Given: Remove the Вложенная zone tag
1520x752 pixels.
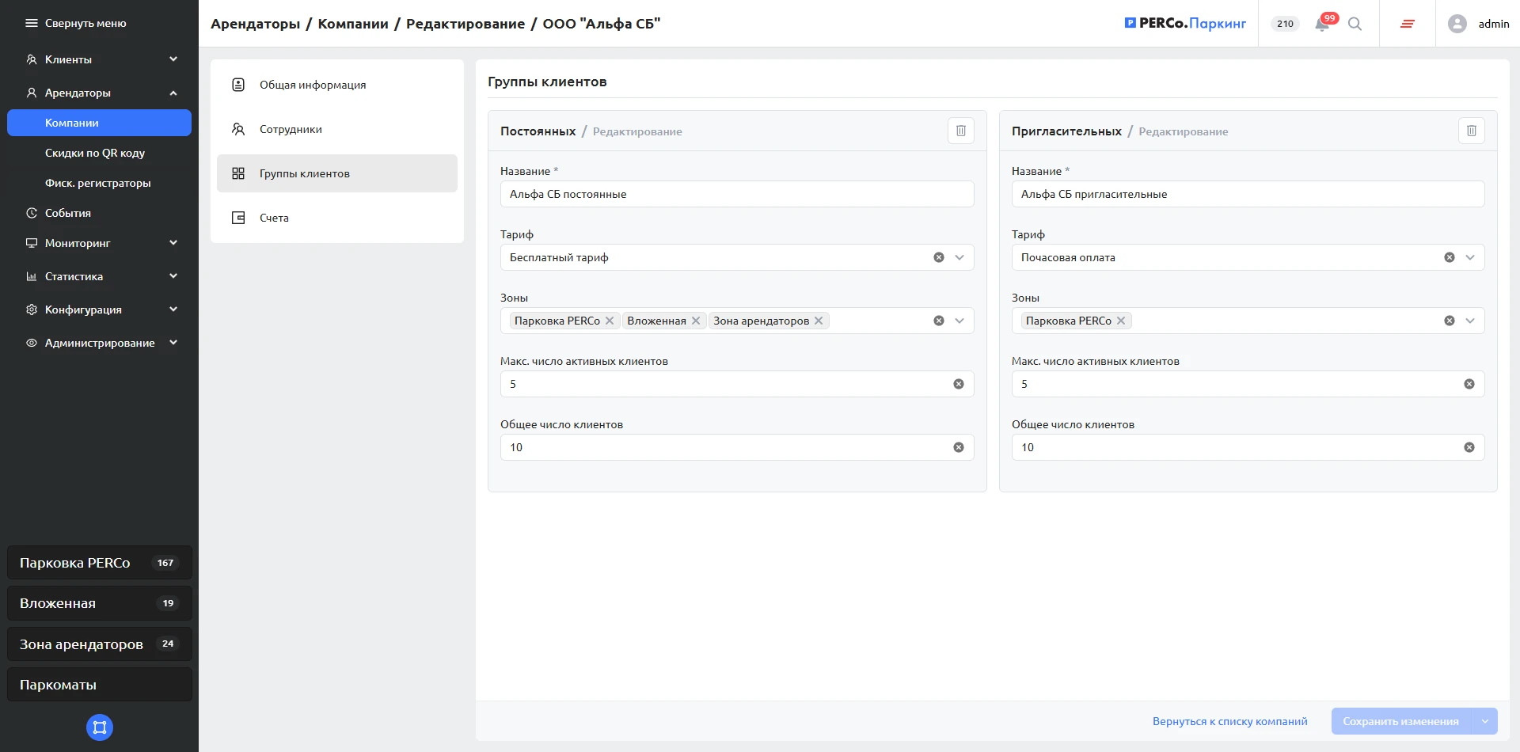Looking at the screenshot, I should [696, 321].
